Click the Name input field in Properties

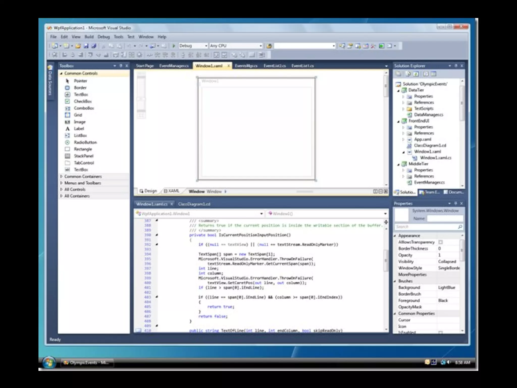(445, 218)
